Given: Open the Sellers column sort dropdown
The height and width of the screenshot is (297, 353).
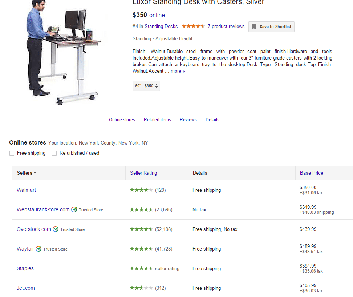Looking at the screenshot, I should coord(27,173).
